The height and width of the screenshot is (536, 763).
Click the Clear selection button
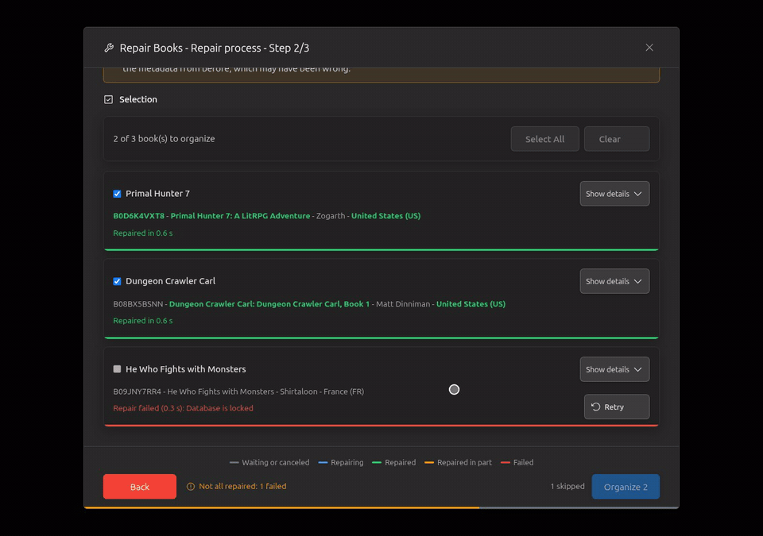point(617,139)
